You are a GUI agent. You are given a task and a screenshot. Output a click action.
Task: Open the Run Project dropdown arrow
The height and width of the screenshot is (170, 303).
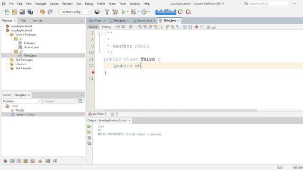(x=128, y=12)
